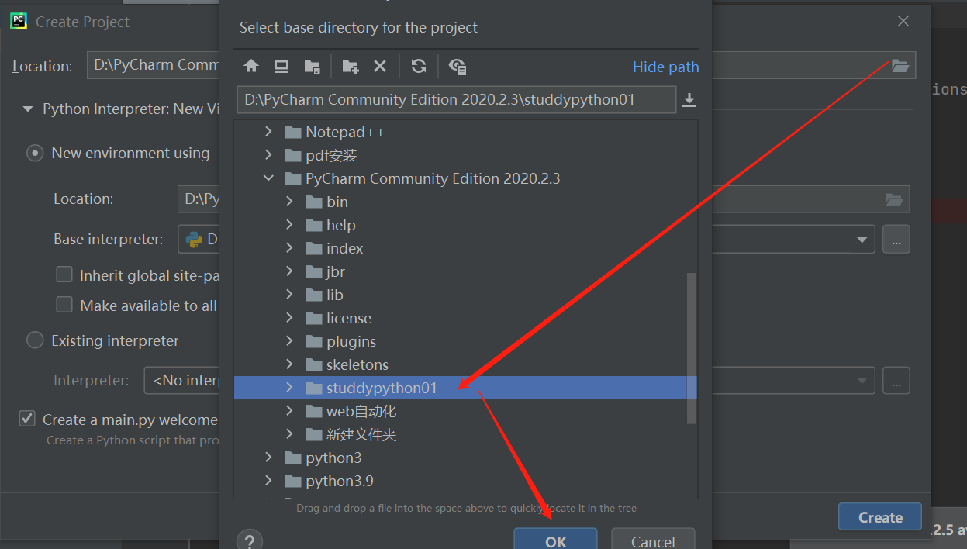Enable Inherit global site-packages checkbox
This screenshot has width=967, height=549.
pos(64,274)
